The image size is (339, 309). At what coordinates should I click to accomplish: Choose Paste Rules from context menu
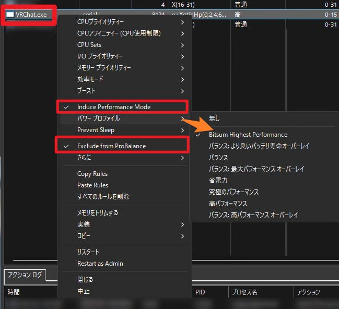[125, 185]
